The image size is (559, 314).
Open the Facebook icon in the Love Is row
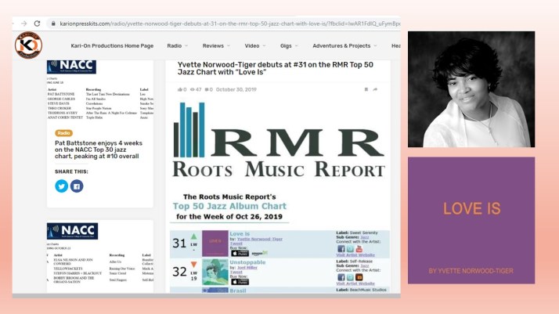tap(341, 248)
